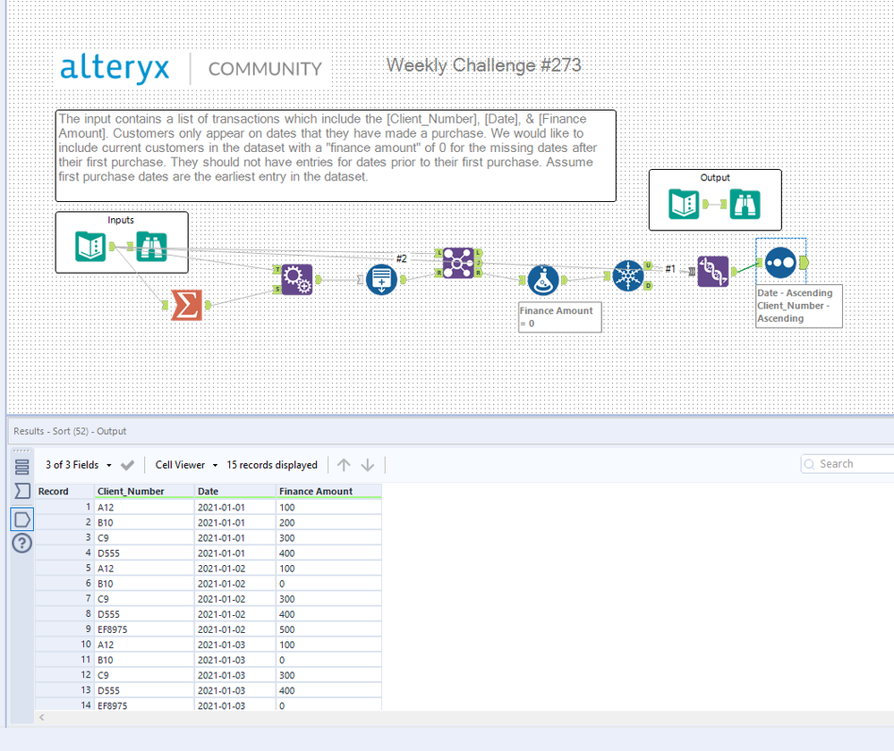Go to previous record with up arrow
The height and width of the screenshot is (751, 894).
click(x=344, y=465)
